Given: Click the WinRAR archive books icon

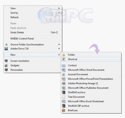Looking at the screenshot, I should click(64, 92).
